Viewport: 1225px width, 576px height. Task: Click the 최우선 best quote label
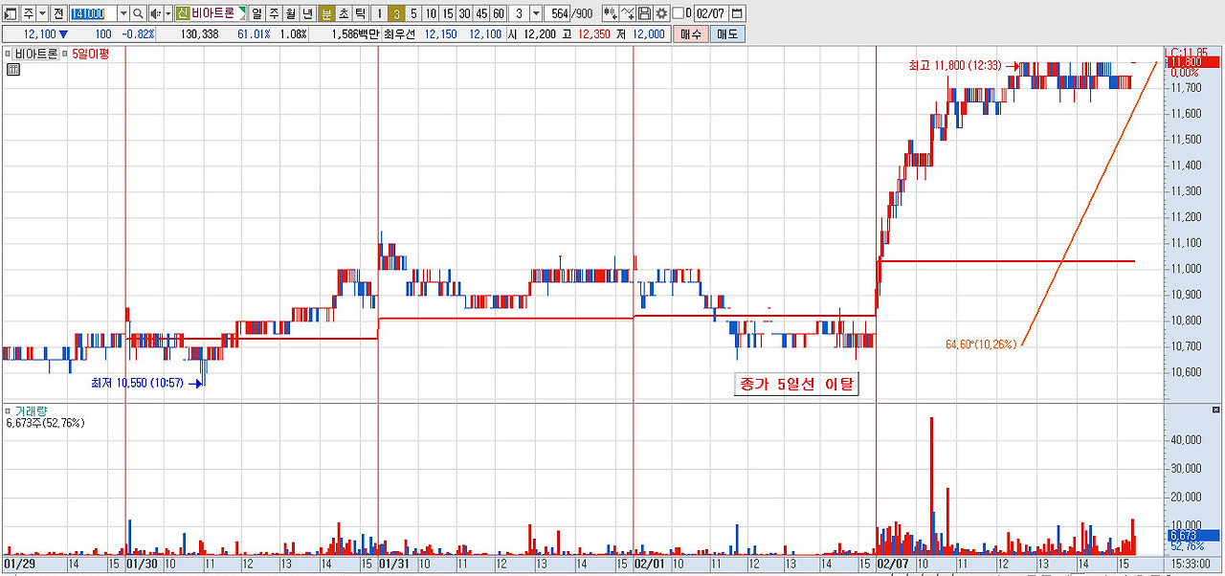pos(399,33)
